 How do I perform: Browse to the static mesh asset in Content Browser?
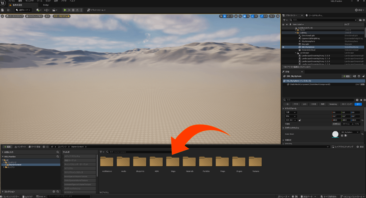pyautogui.click(x=346, y=136)
